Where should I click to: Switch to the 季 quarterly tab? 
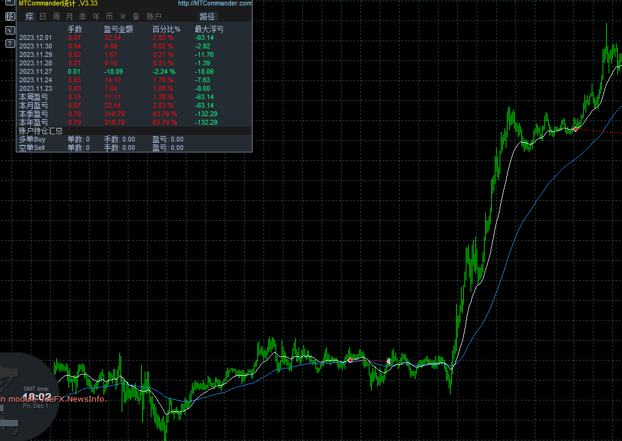tap(83, 16)
